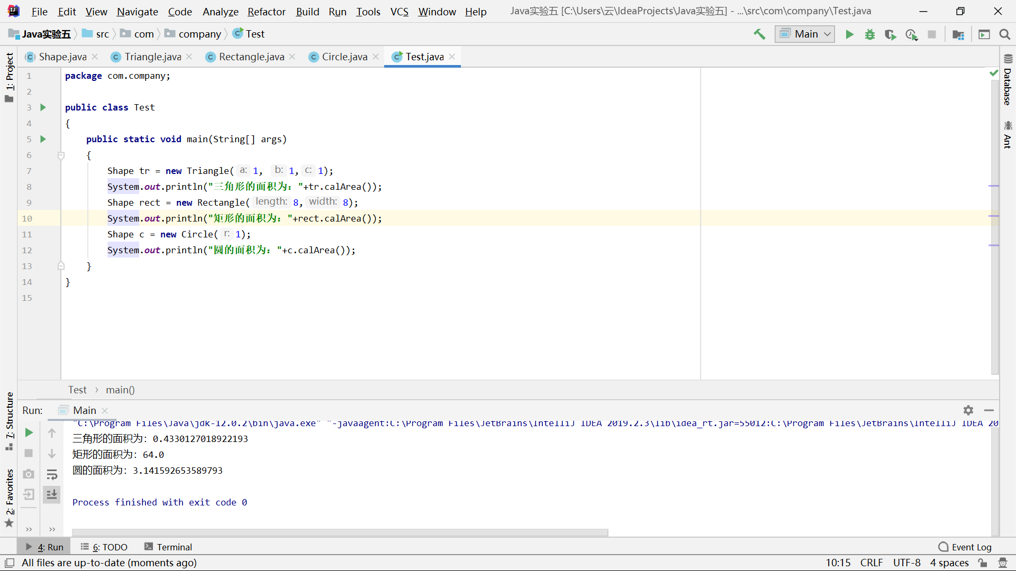Close the Main run tab

click(x=105, y=411)
